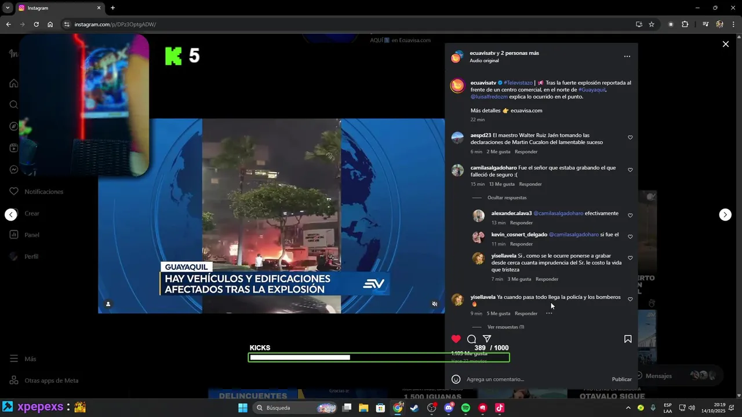
Task: Open the ecuavisatv avatar in post header
Action: pos(457,57)
